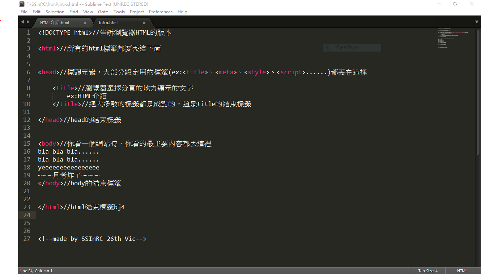Open the Selection menu
The width and height of the screenshot is (481, 274).
click(x=55, y=12)
